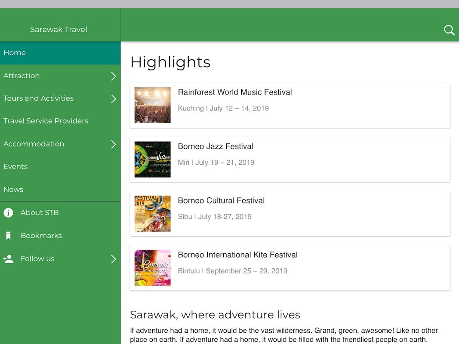Go to the Home menu item
Viewport: 459px width, 344px height.
click(15, 53)
